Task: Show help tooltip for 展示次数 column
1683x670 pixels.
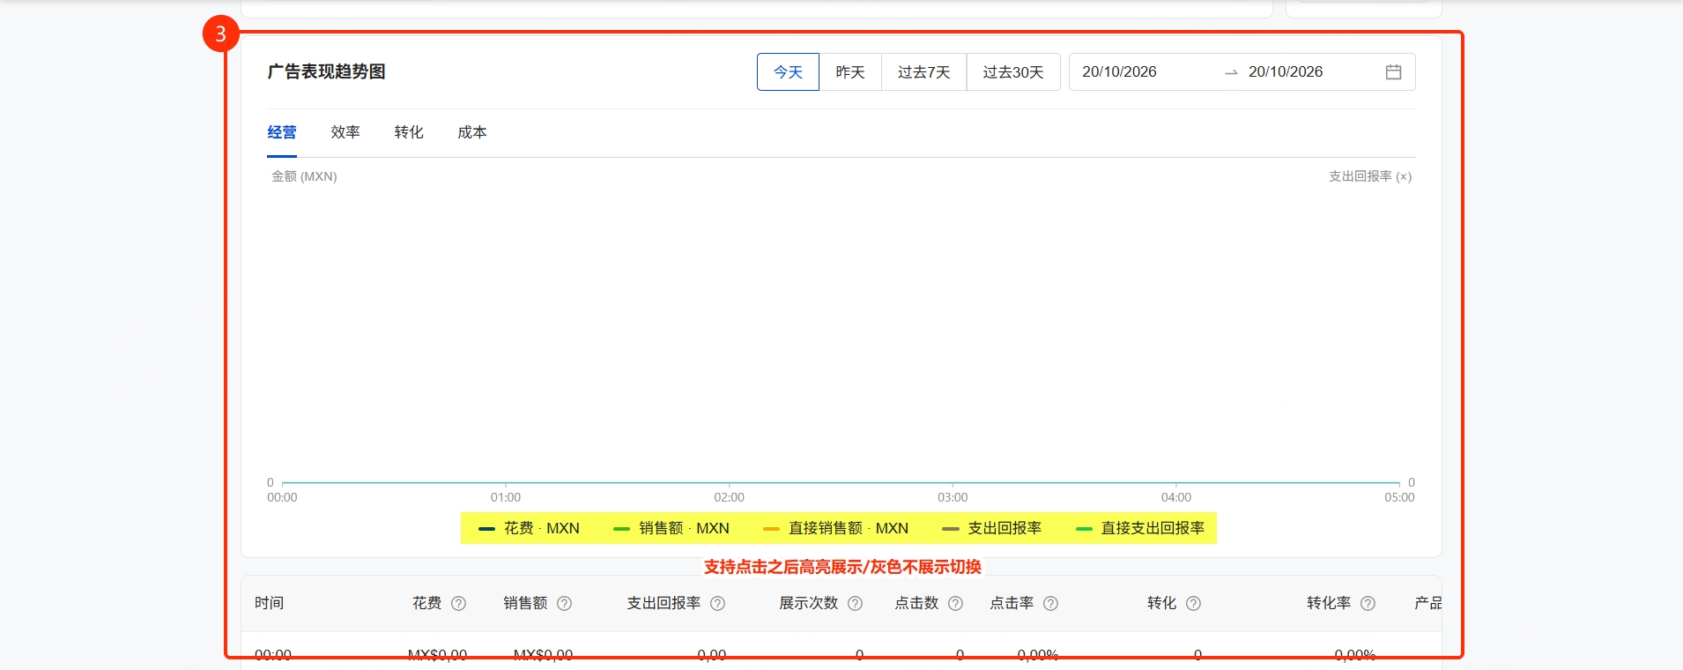Action: [x=855, y=604]
